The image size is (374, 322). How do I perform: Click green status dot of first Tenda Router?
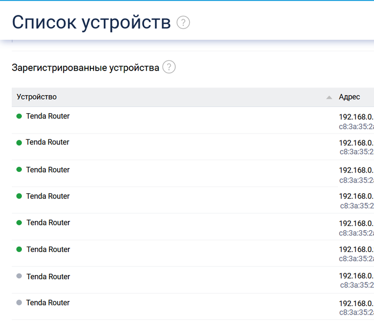(x=19, y=116)
